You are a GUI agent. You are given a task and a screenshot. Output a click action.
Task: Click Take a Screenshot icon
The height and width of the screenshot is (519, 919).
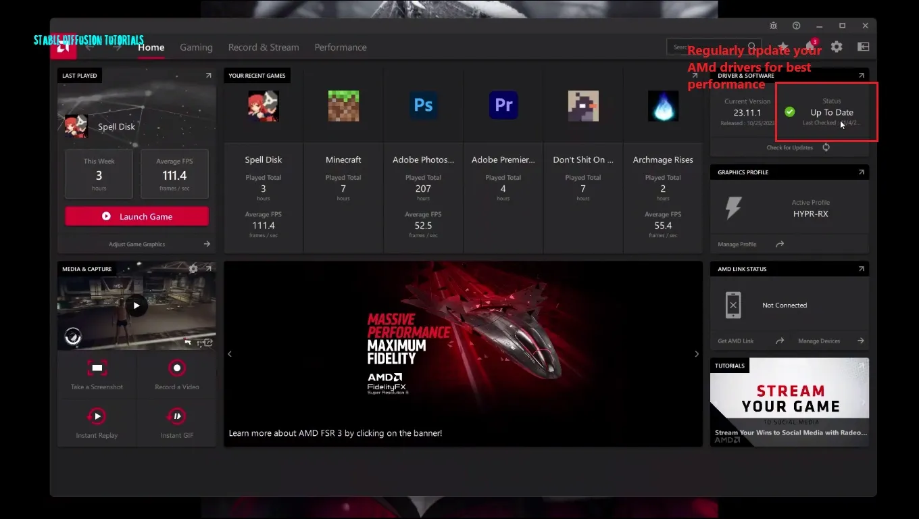pyautogui.click(x=97, y=368)
